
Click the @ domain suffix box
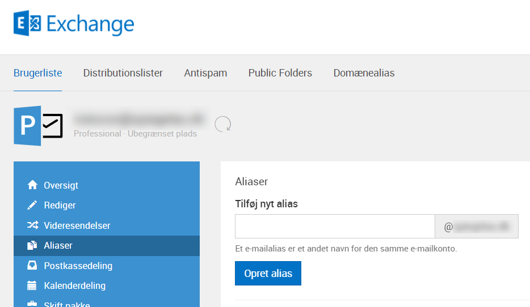pos(477,227)
